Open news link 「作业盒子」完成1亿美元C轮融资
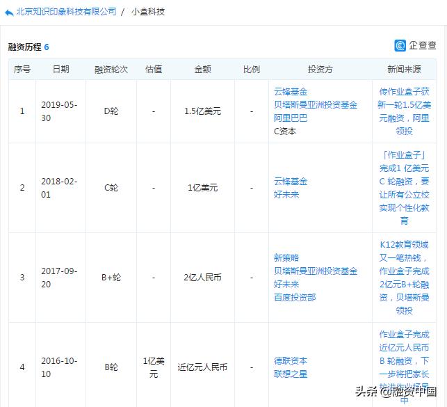The image size is (447, 407). click(404, 188)
